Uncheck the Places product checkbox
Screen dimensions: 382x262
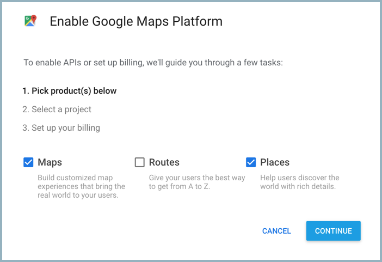click(x=251, y=162)
